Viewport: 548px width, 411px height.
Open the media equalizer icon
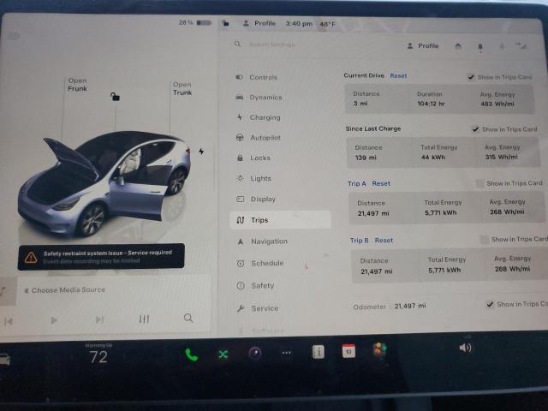coord(144,319)
